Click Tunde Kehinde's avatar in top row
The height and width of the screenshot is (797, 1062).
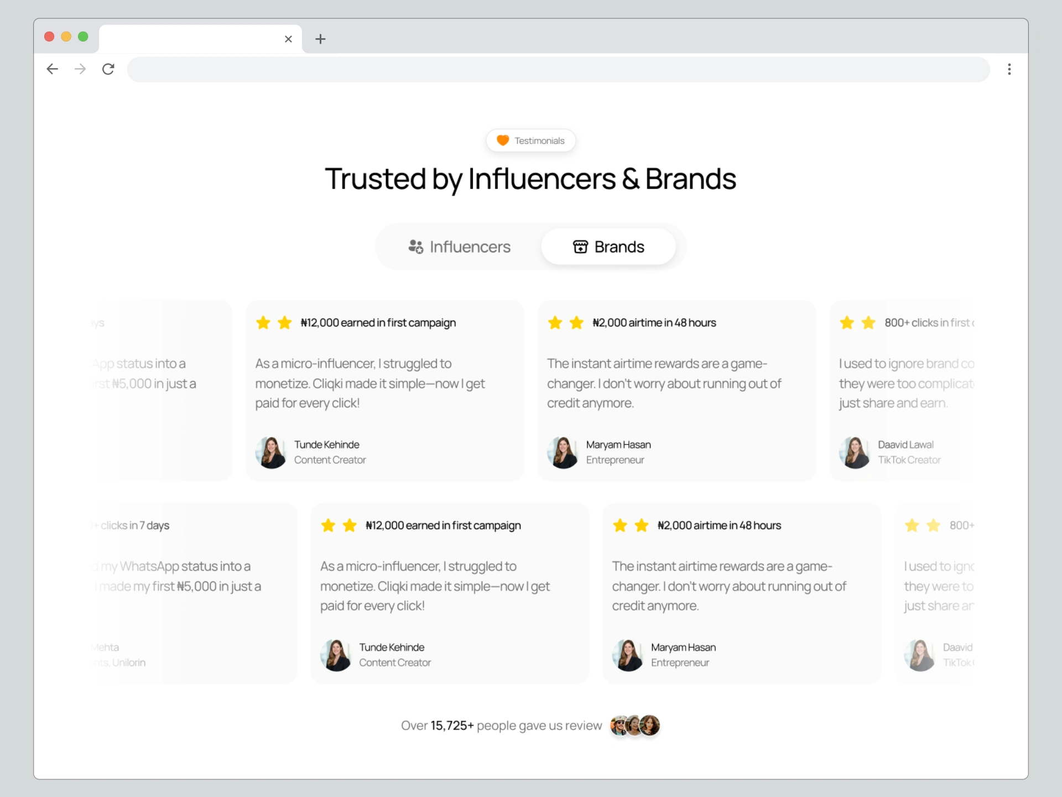(x=271, y=452)
